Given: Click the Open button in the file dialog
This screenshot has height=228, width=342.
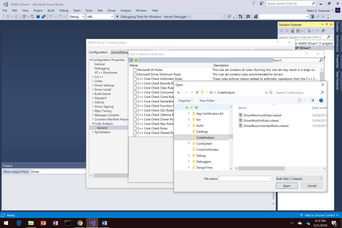Looking at the screenshot, I should point(286,185).
